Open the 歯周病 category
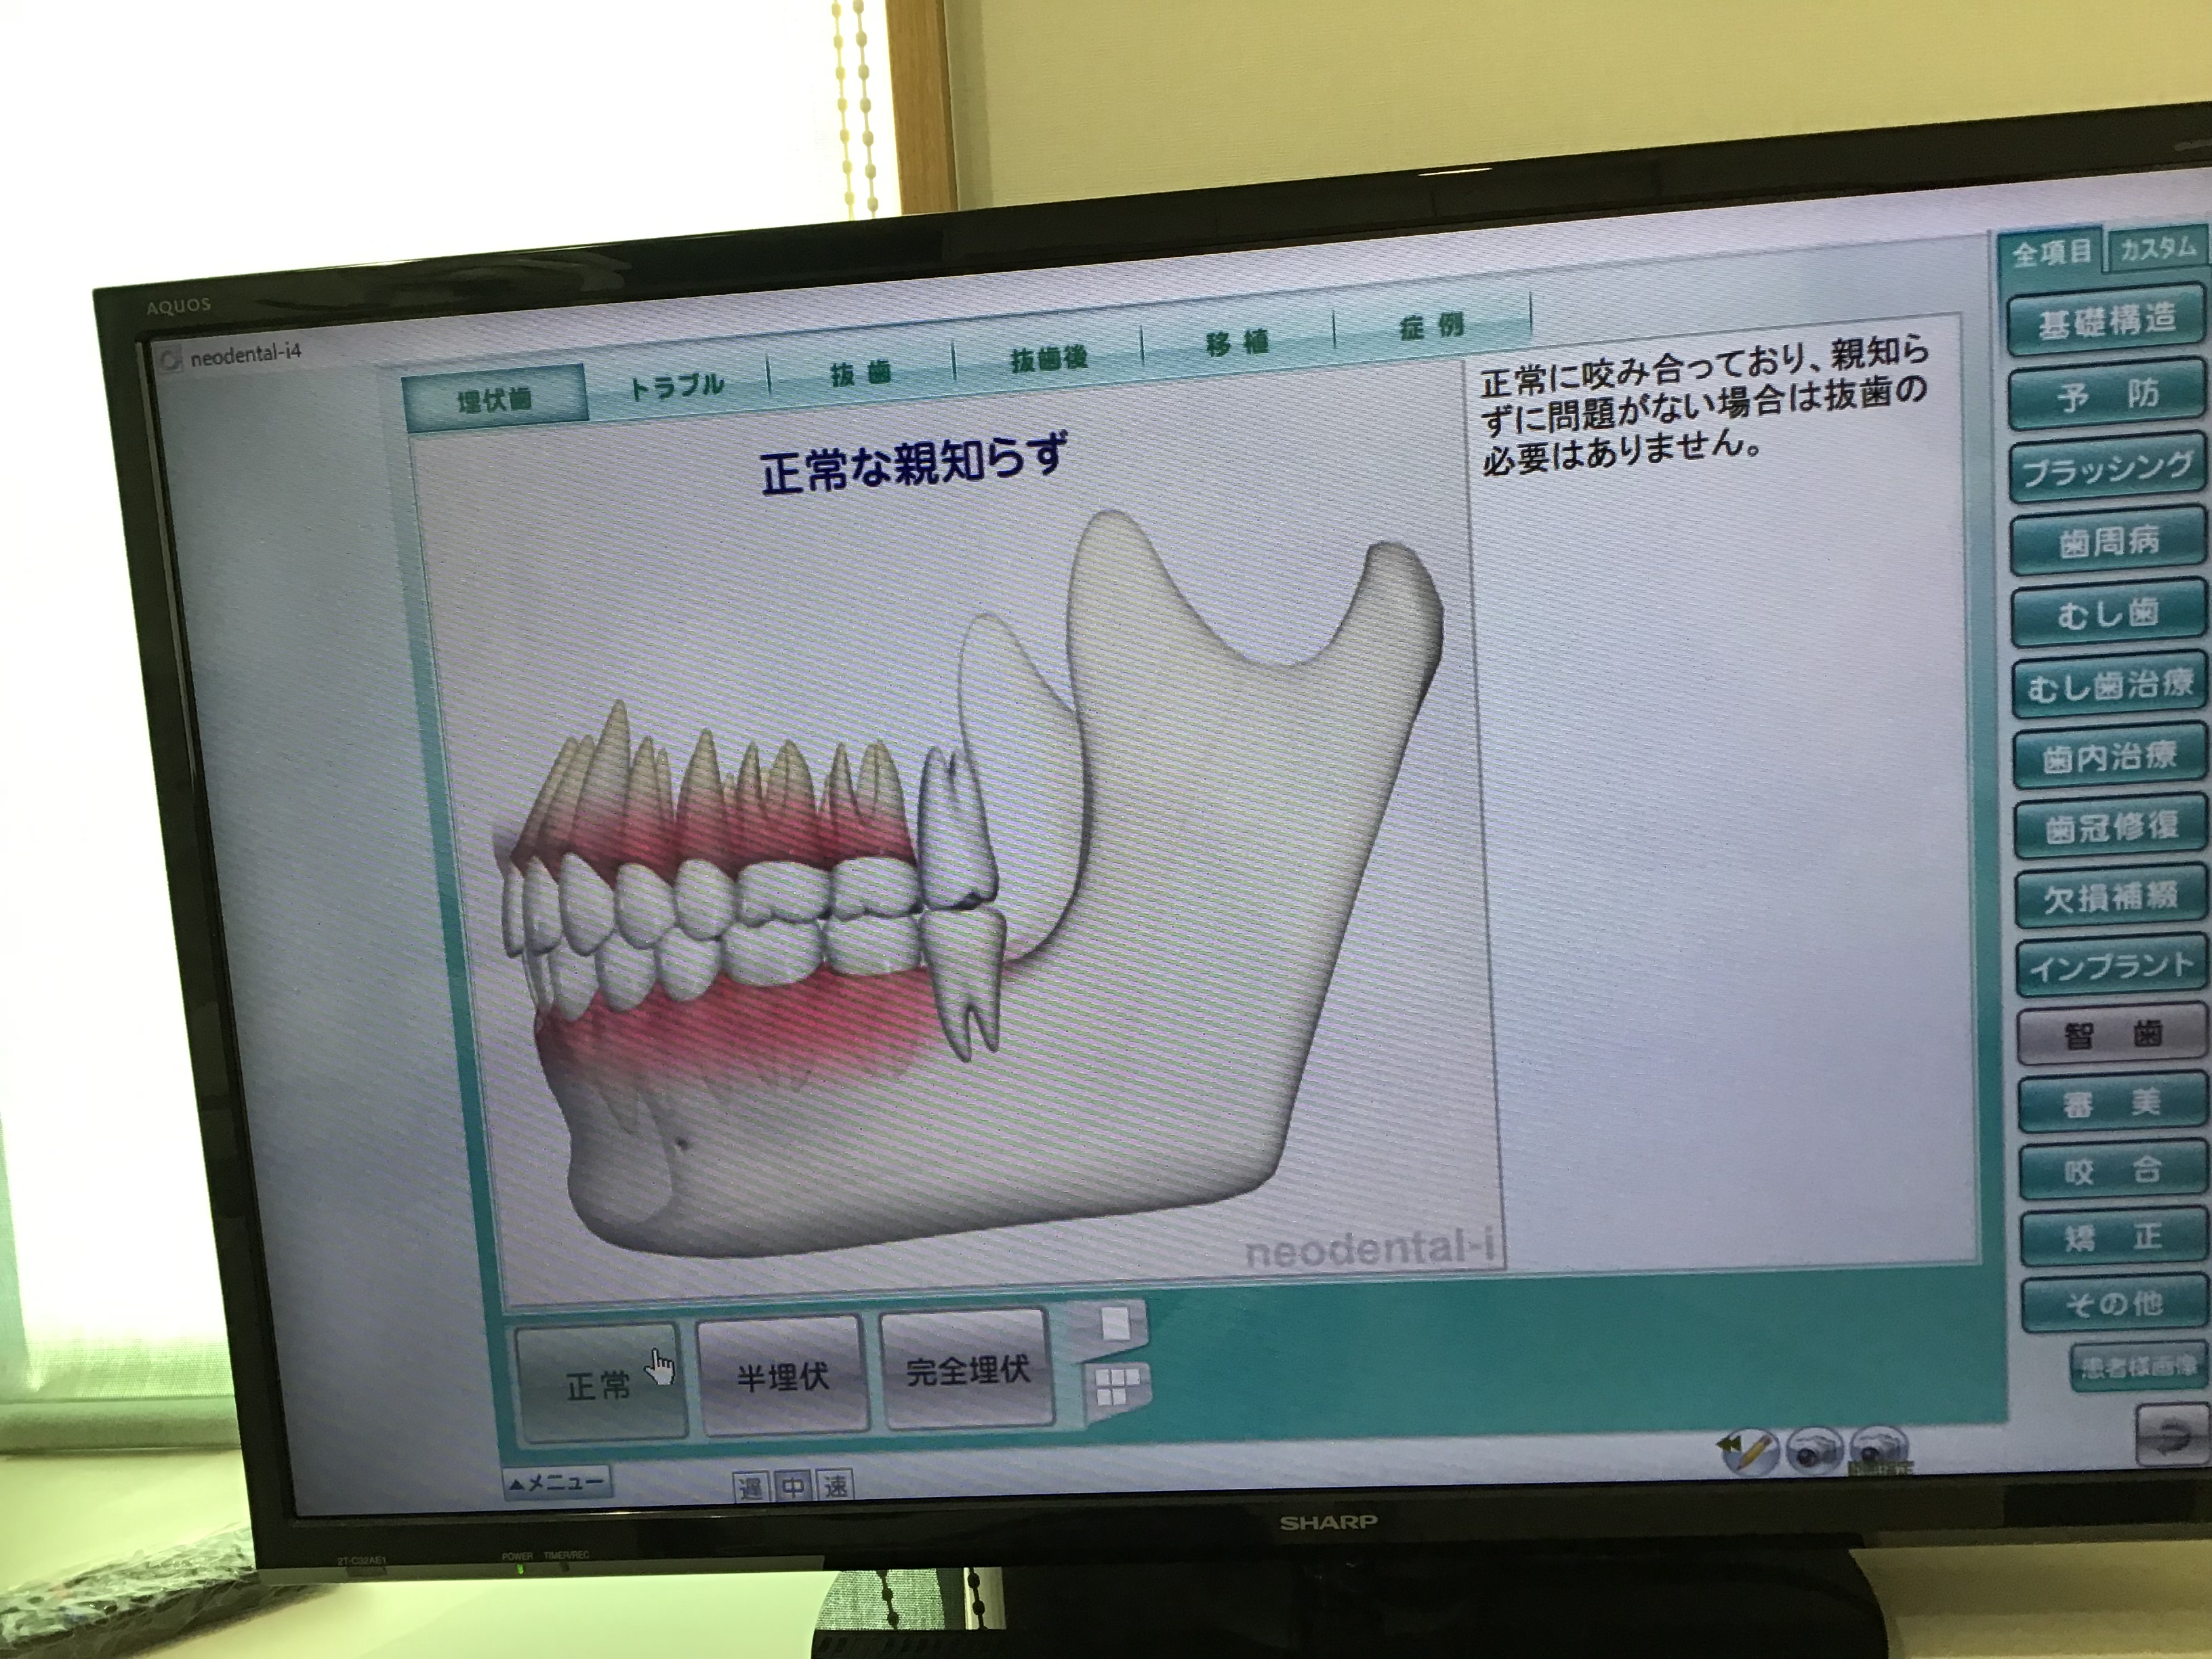Screen dimensions: 2212x1659 (x=2108, y=541)
